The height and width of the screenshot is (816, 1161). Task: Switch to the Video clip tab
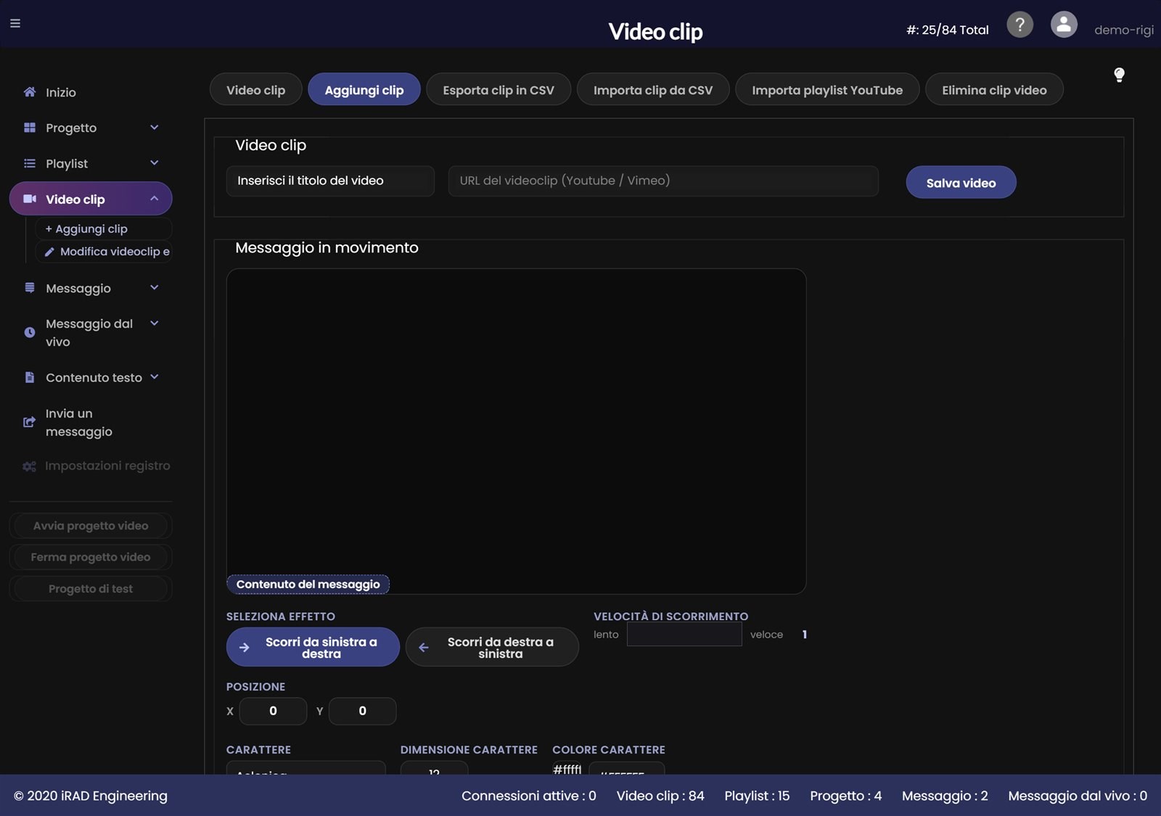click(x=255, y=89)
